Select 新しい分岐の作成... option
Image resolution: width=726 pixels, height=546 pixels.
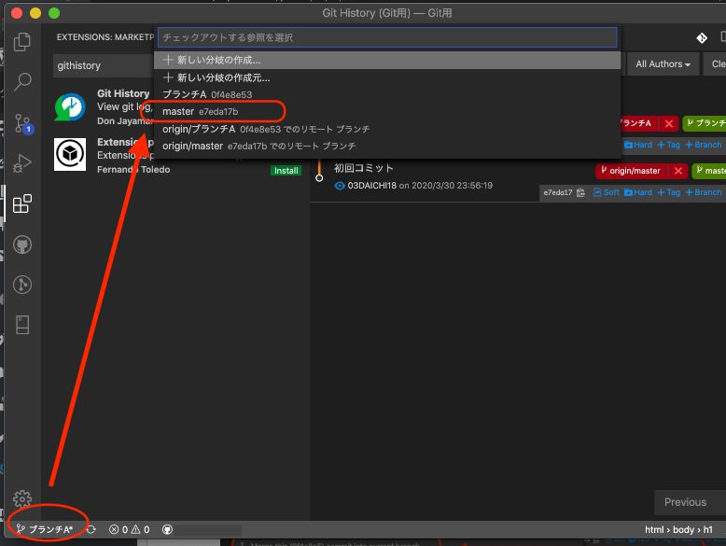click(387, 60)
